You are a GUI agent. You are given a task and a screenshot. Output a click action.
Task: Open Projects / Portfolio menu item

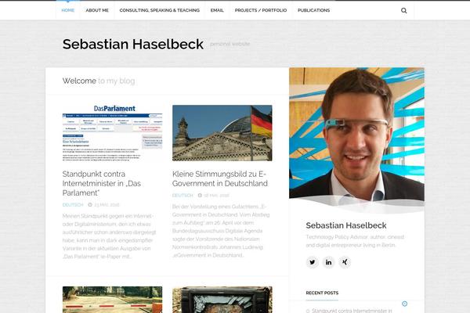click(x=261, y=10)
